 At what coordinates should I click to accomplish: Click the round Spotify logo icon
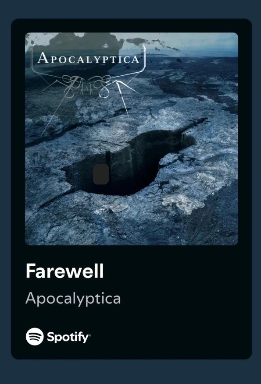pyautogui.click(x=35, y=336)
